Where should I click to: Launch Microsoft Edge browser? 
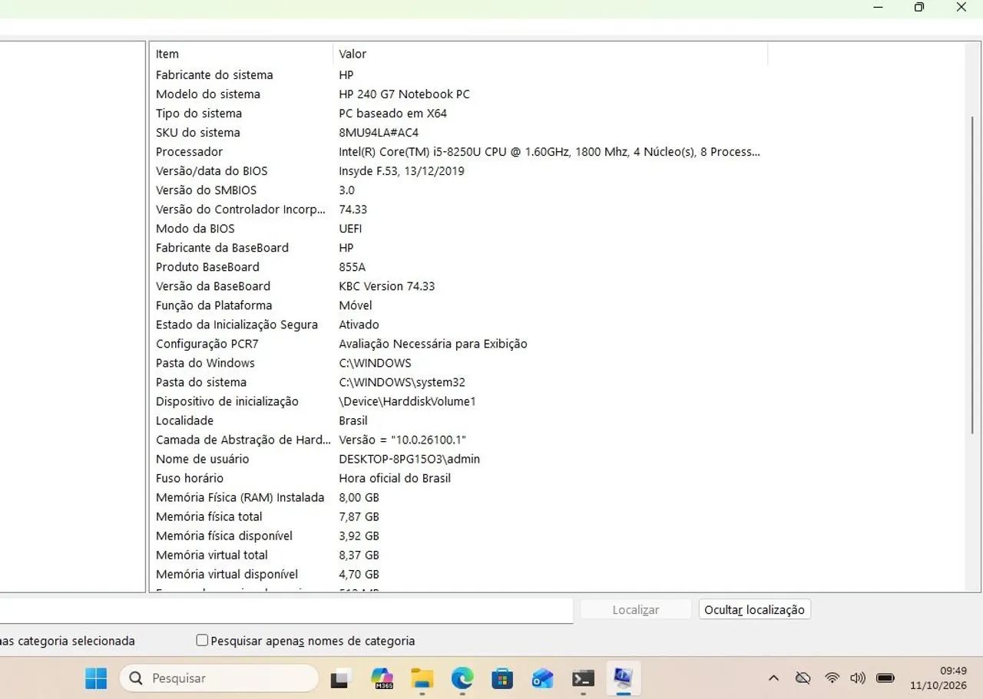(462, 678)
